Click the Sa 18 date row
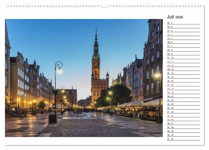Screen dimensions: 209x150 pos(183,89)
